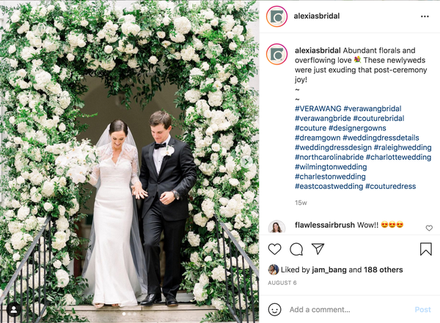This screenshot has width=440, height=323.
Task: Open the jam_bang profile link
Action: (329, 270)
